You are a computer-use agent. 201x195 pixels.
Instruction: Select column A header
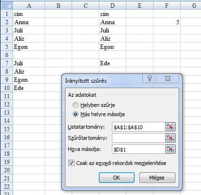click(x=29, y=5)
